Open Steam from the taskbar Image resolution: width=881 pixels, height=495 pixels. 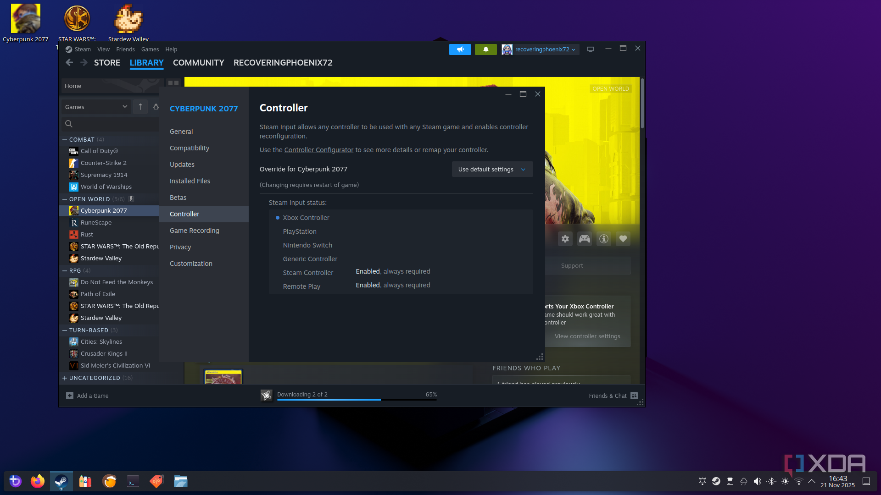pyautogui.click(x=61, y=481)
